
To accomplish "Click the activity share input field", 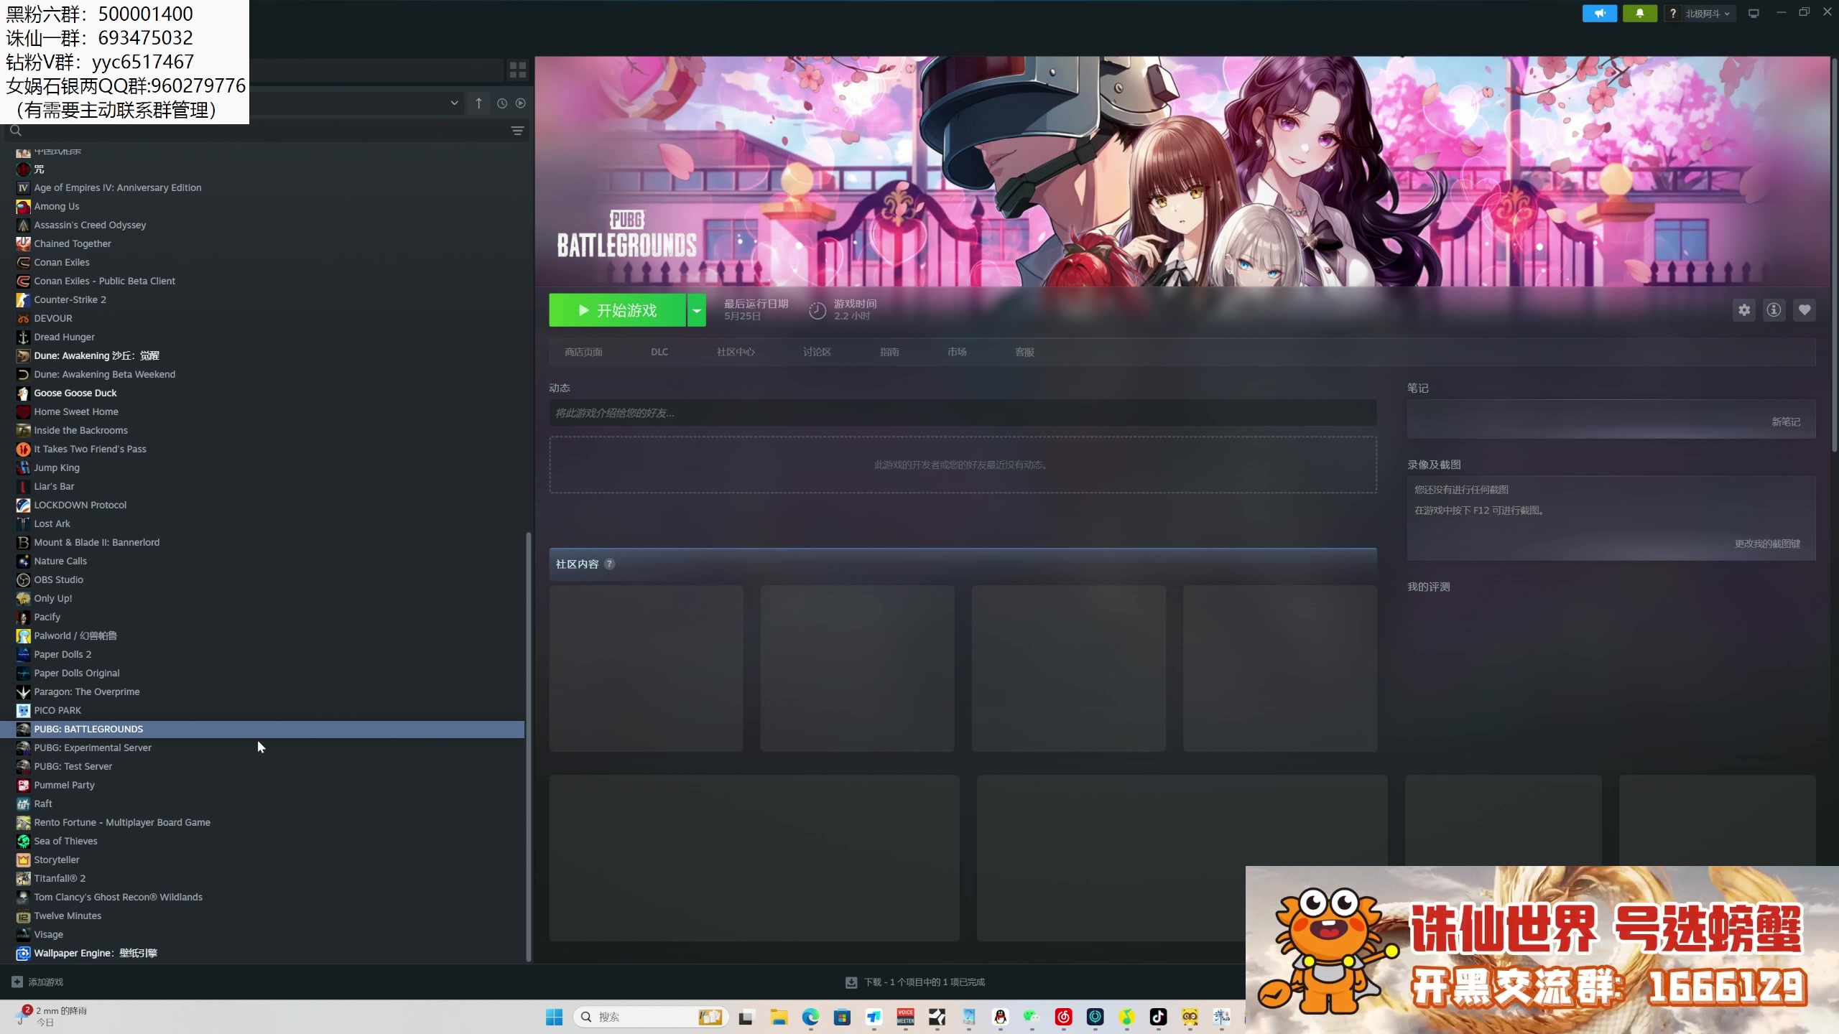I will (x=963, y=413).
